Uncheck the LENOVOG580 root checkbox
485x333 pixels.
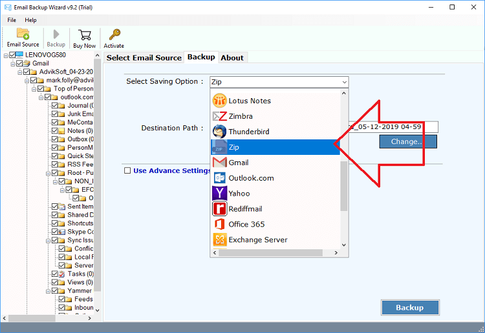point(12,55)
